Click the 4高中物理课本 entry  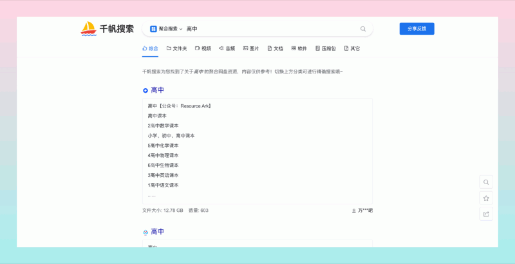point(163,155)
